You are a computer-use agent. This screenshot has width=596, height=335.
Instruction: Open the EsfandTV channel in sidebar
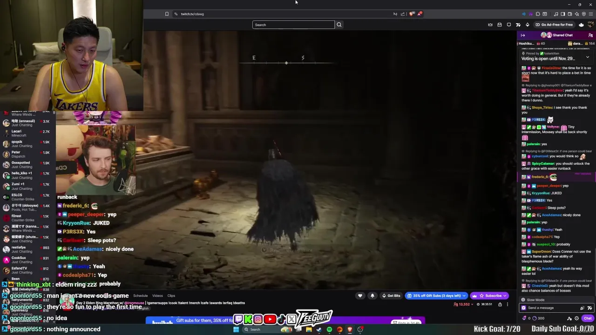tap(28, 270)
